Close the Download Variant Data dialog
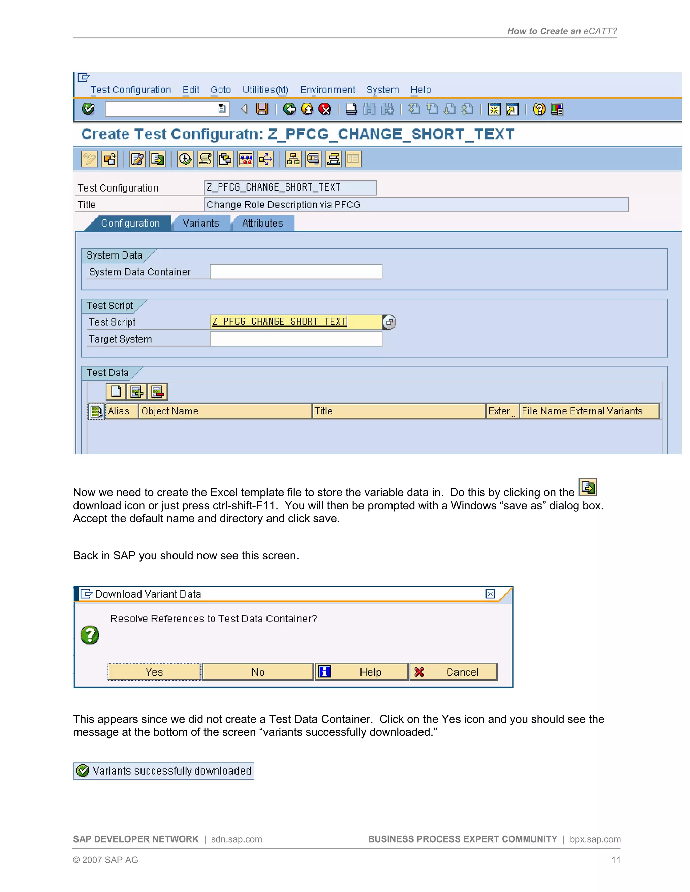The height and width of the screenshot is (892, 690). (x=490, y=594)
